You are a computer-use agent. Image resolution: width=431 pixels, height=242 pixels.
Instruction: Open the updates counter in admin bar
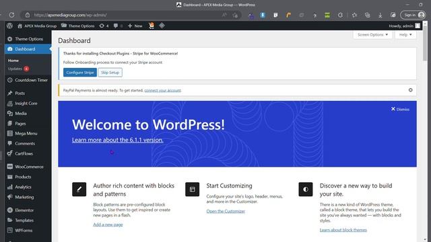pos(104,26)
